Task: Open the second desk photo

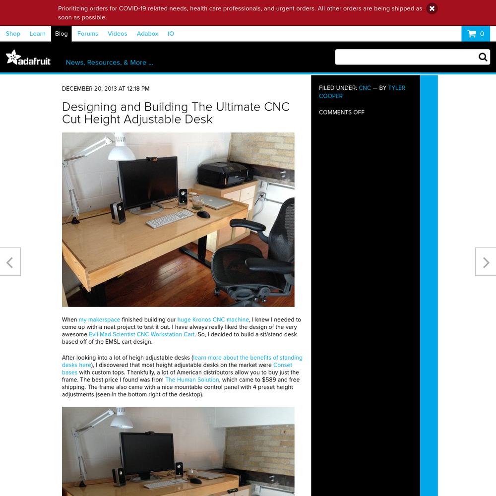Action: click(178, 451)
